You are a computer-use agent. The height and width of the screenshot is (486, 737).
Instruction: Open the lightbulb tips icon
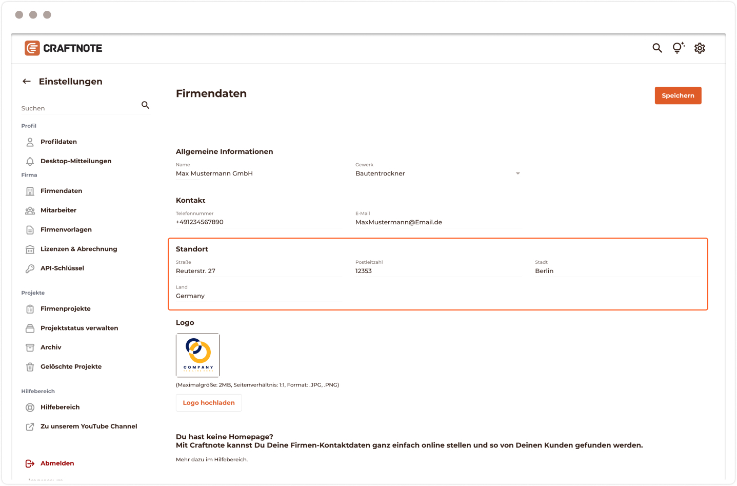pos(678,48)
